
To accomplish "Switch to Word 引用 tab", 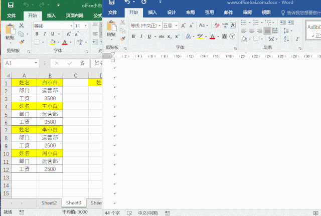I will coord(209,13).
